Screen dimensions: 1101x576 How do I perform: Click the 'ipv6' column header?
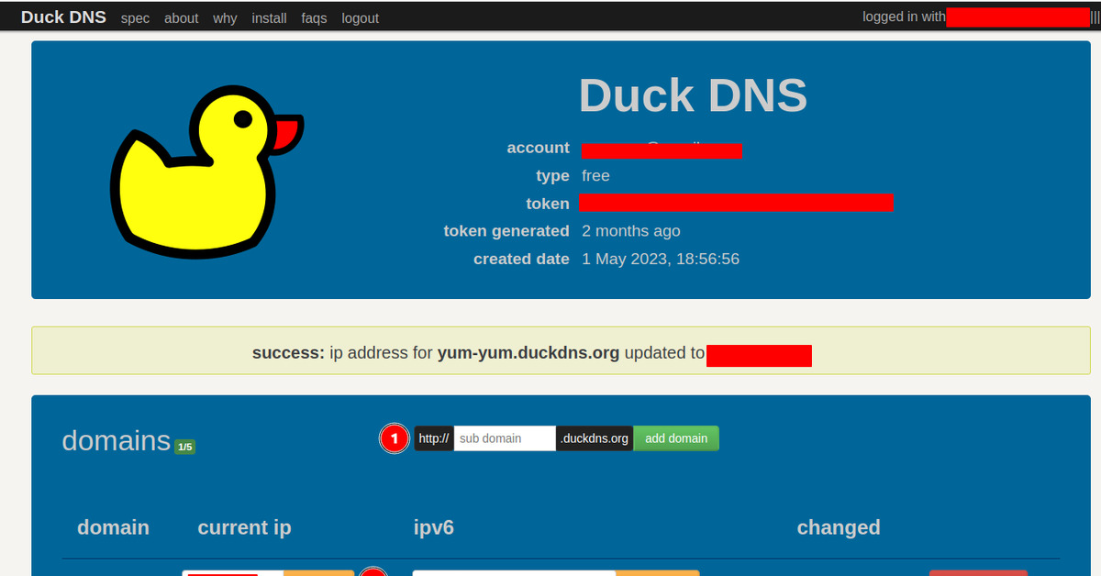click(434, 527)
